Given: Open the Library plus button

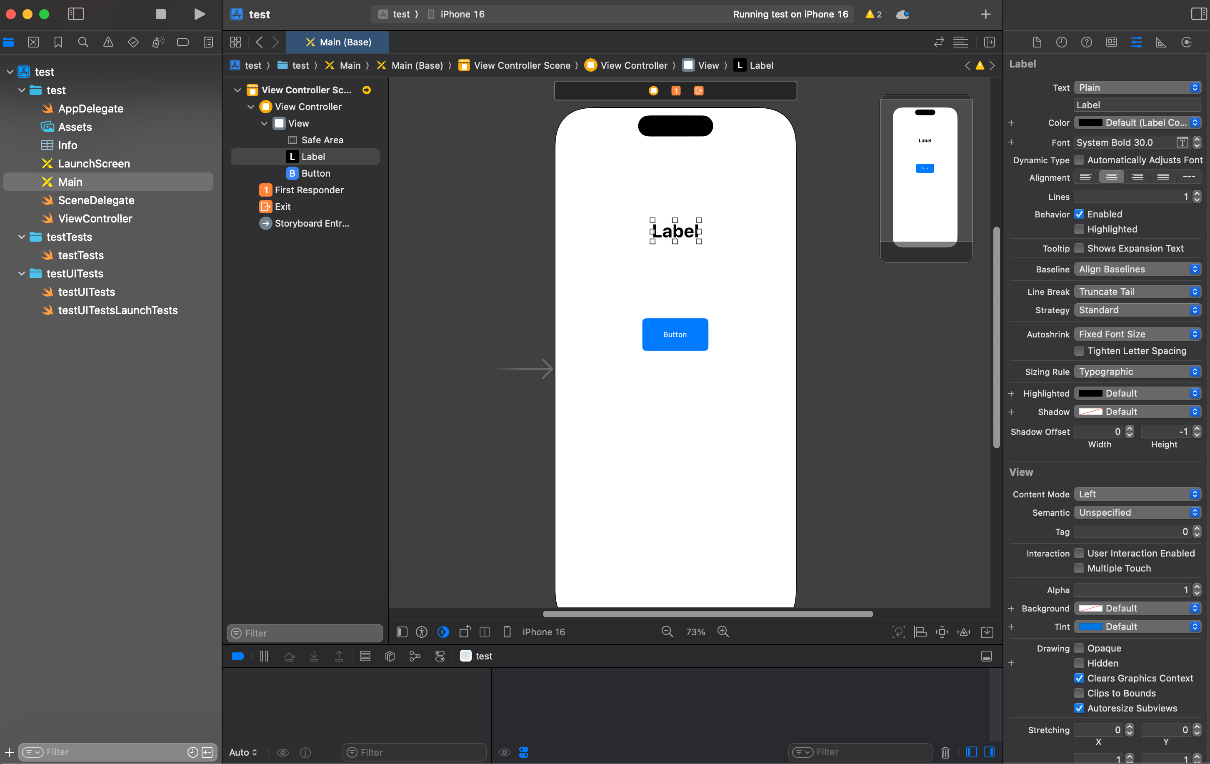Looking at the screenshot, I should (985, 14).
